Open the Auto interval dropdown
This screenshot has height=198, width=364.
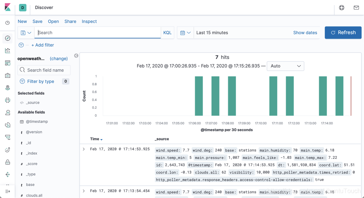tap(285, 66)
